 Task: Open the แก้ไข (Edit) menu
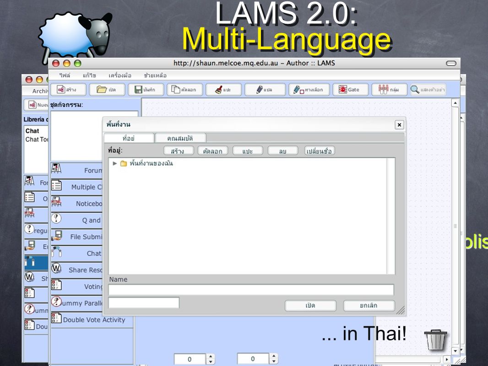pos(89,75)
